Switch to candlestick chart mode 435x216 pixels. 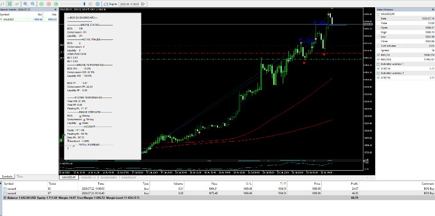coord(10,4)
